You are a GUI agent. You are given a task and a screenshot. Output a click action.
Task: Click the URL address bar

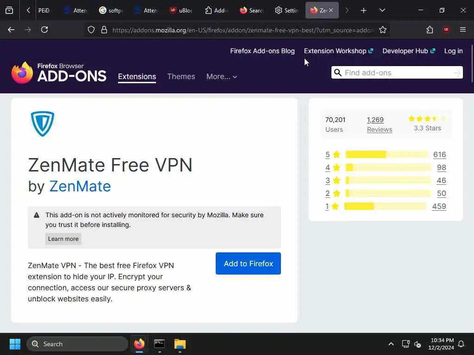click(243, 30)
